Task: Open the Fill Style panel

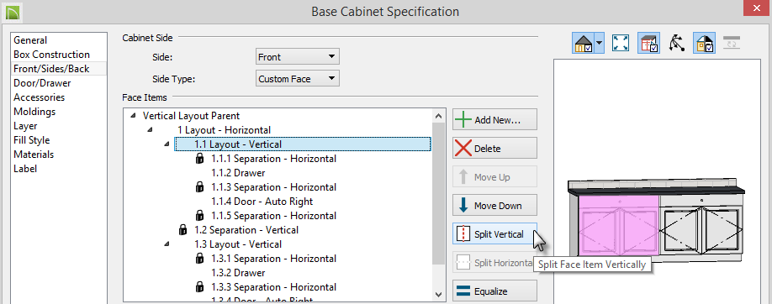Action: point(32,140)
